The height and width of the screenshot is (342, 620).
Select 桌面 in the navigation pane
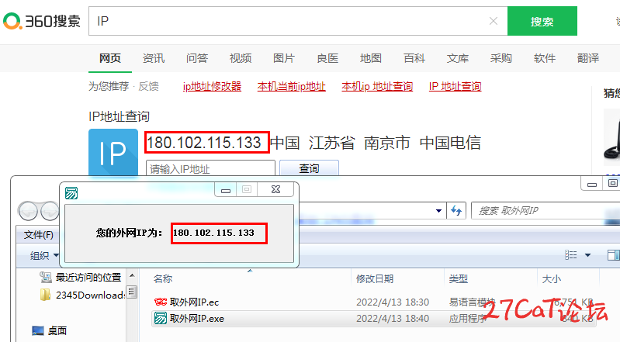tap(50, 330)
